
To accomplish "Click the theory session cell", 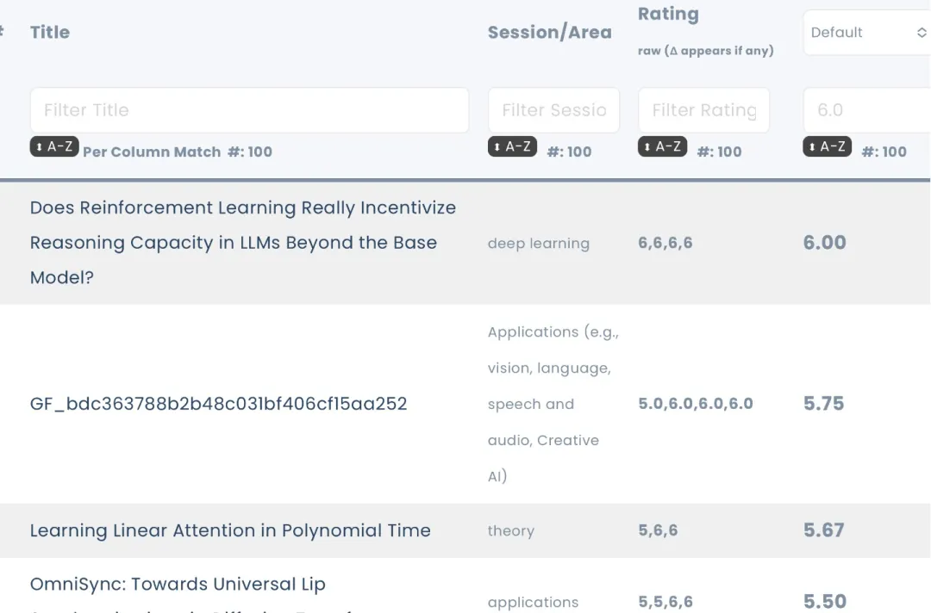I will pyautogui.click(x=510, y=531).
